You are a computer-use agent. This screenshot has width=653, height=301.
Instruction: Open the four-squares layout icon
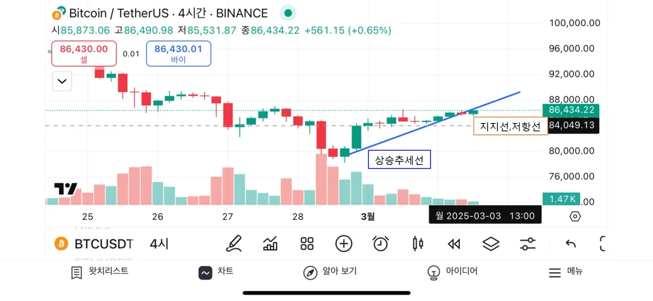click(307, 243)
